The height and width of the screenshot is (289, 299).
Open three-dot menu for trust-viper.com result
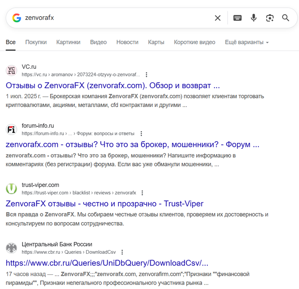[x=142, y=193]
